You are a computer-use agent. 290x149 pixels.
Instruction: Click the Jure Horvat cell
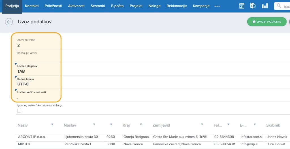click(276, 144)
